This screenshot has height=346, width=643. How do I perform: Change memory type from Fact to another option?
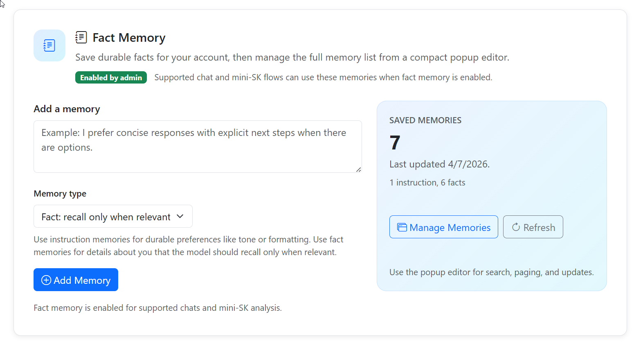click(x=112, y=216)
